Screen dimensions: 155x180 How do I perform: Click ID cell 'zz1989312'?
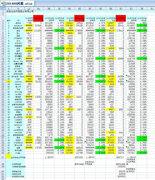pos(18,130)
